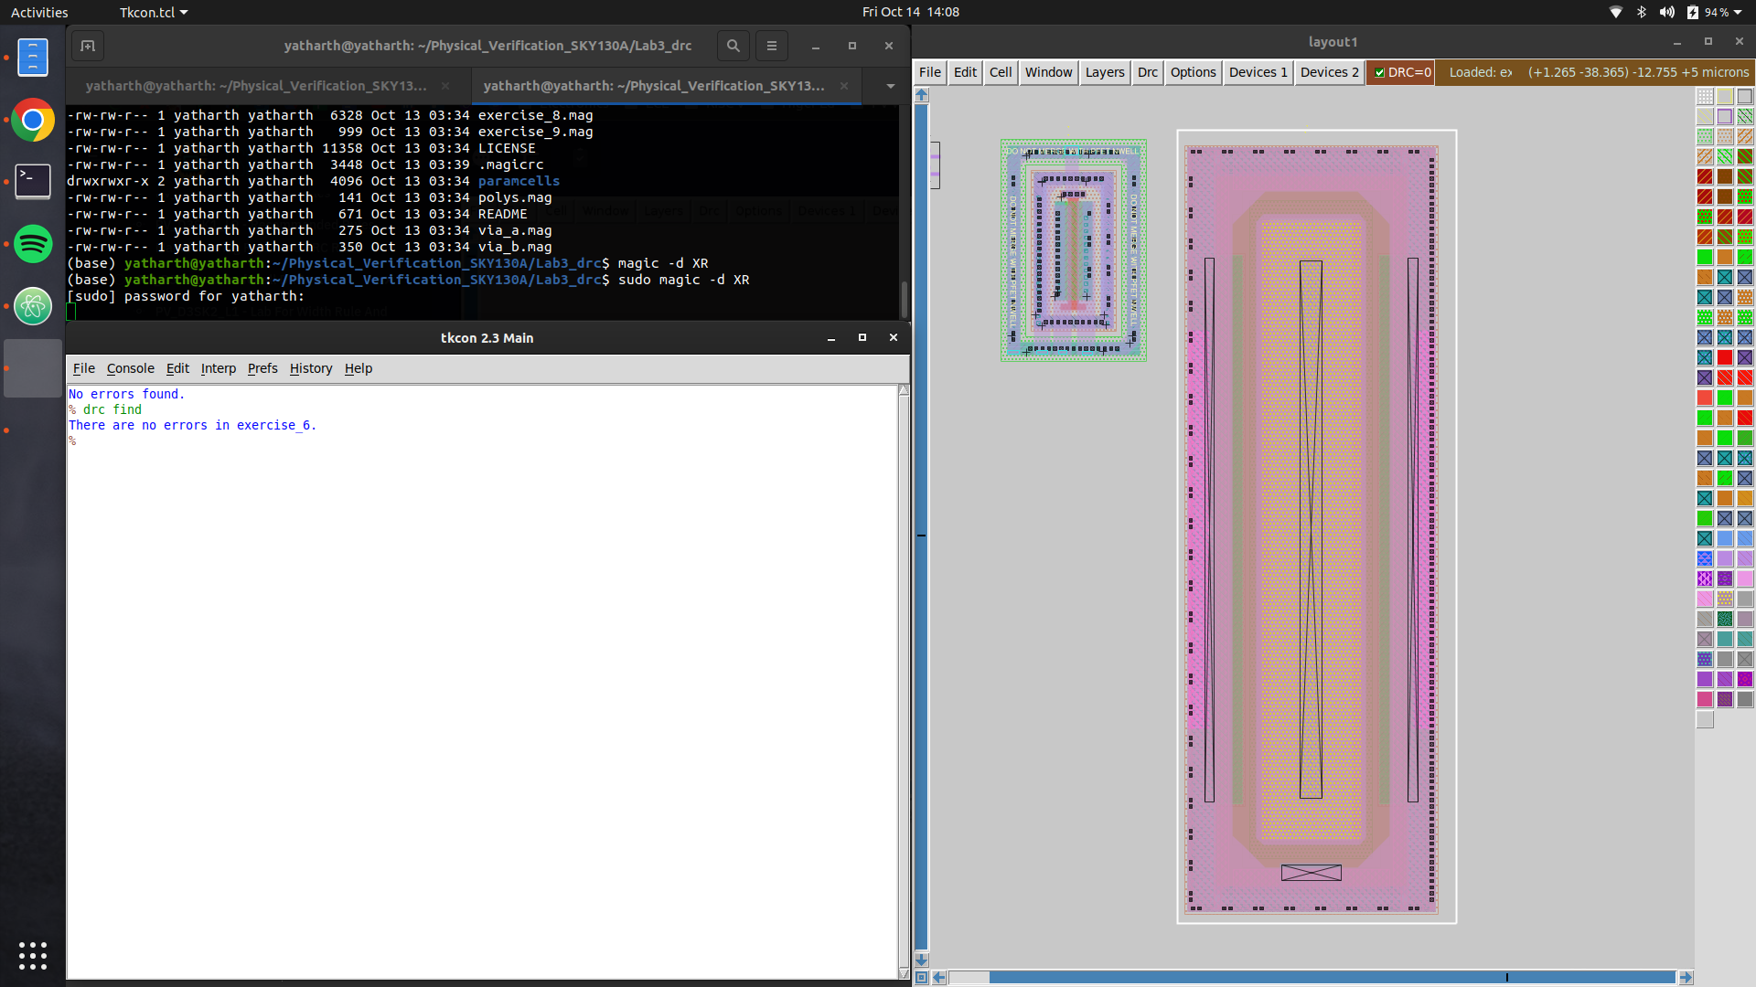1756x987 pixels.
Task: Click the Wi-Fi status icon
Action: pyautogui.click(x=1616, y=12)
